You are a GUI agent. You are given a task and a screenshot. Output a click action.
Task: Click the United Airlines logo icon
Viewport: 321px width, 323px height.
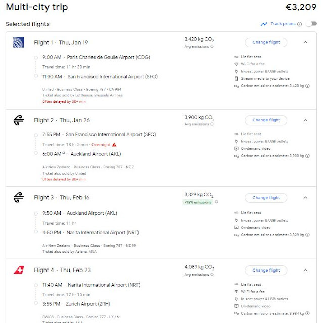19,42
